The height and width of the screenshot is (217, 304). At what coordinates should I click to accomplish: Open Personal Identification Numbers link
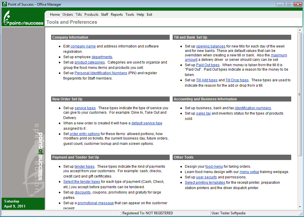[101, 73]
